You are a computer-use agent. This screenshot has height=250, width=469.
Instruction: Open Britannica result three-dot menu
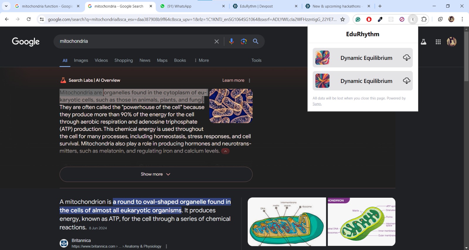166,246
